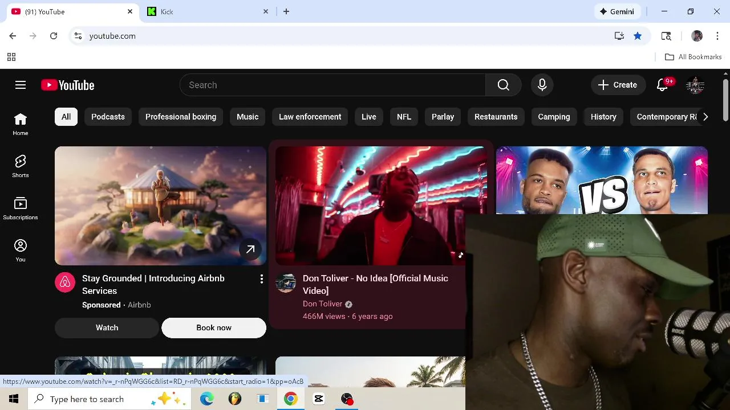Click the Create button
730x410 pixels.
click(x=618, y=85)
